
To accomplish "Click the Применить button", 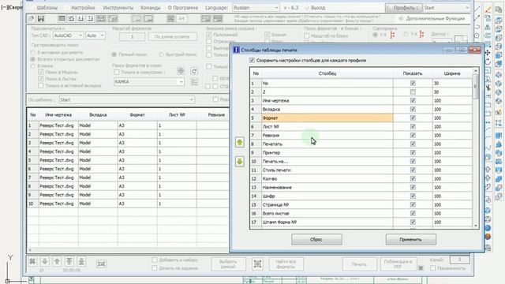I will coord(410,240).
